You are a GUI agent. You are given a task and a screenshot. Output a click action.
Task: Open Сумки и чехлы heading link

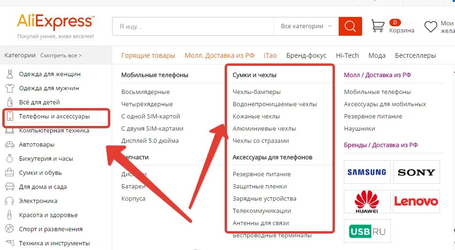[x=254, y=75]
